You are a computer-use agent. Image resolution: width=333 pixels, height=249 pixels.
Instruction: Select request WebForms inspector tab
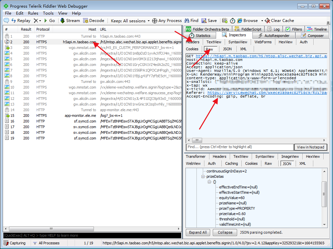263,42
